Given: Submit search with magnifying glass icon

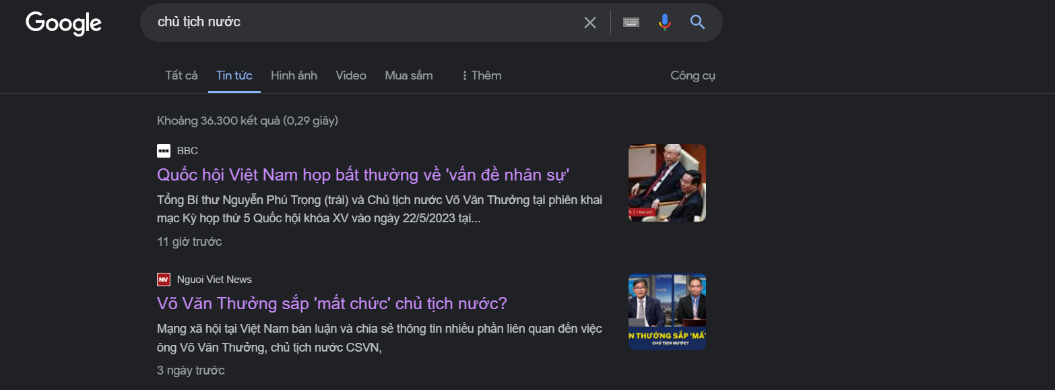Looking at the screenshot, I should pyautogui.click(x=698, y=22).
